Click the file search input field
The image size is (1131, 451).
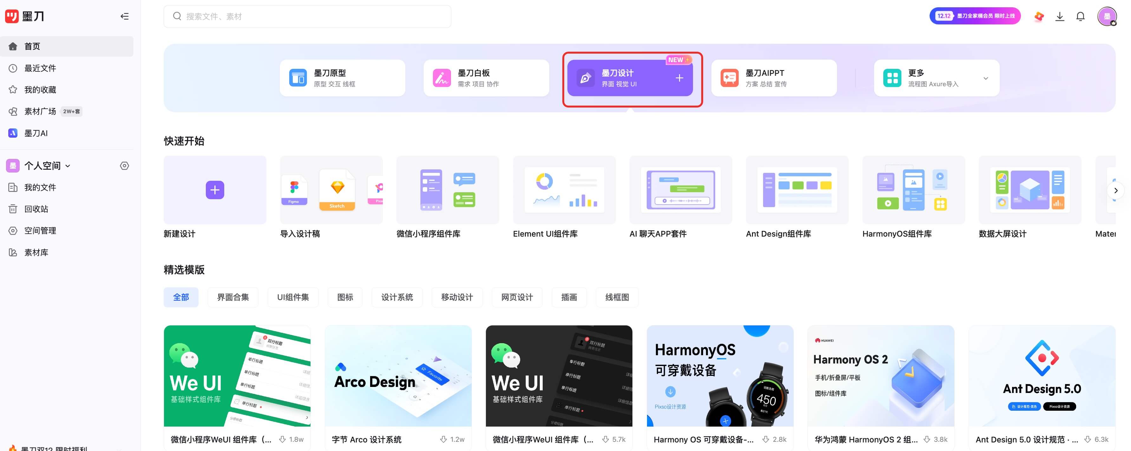point(307,16)
